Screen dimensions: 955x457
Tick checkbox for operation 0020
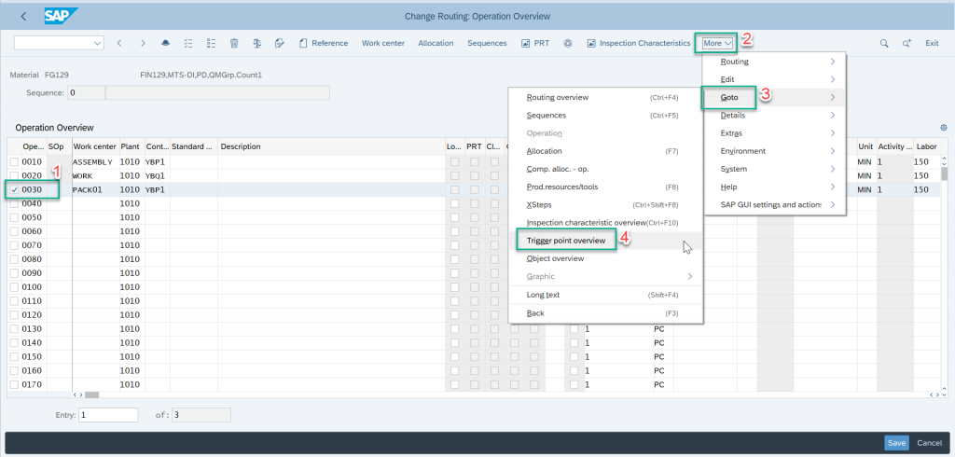click(x=14, y=175)
